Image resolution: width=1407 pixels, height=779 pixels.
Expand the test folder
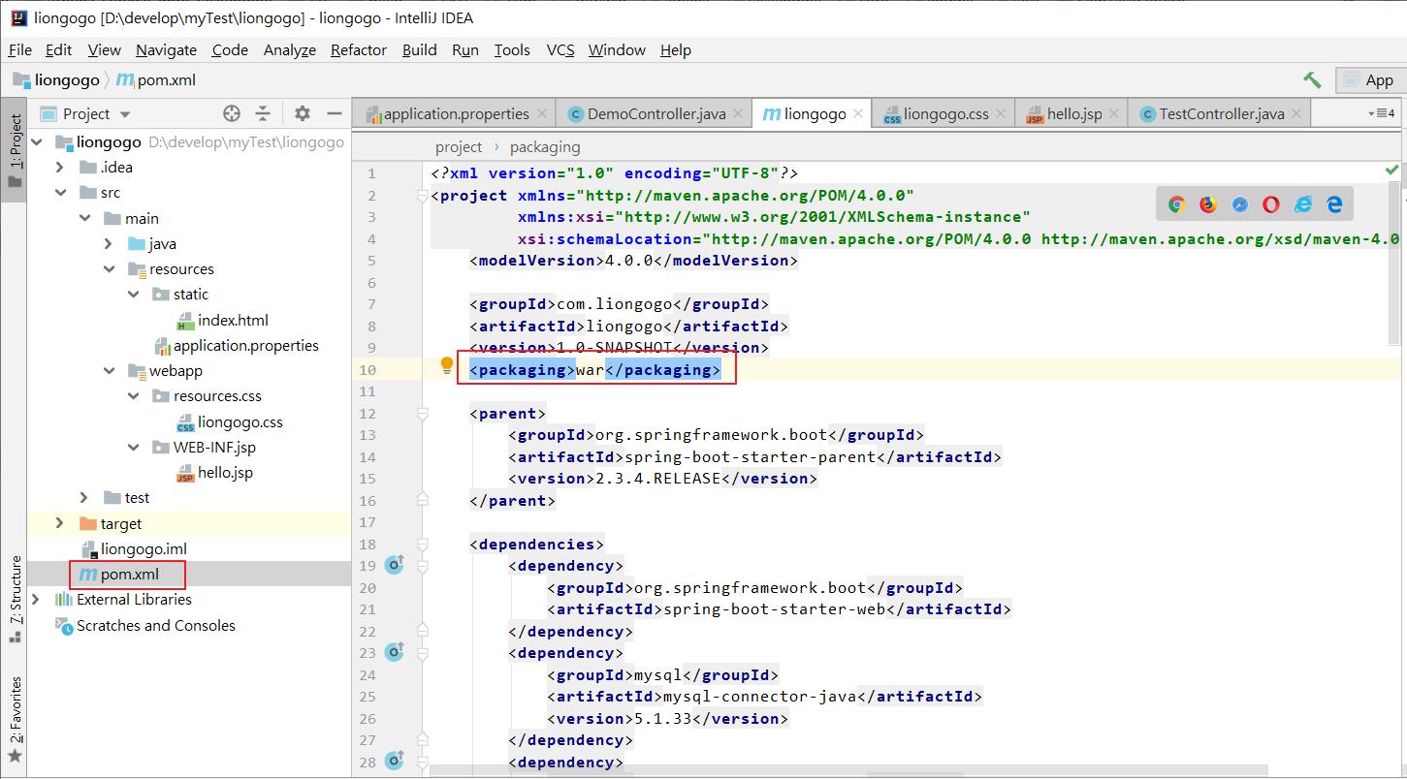[x=85, y=498]
